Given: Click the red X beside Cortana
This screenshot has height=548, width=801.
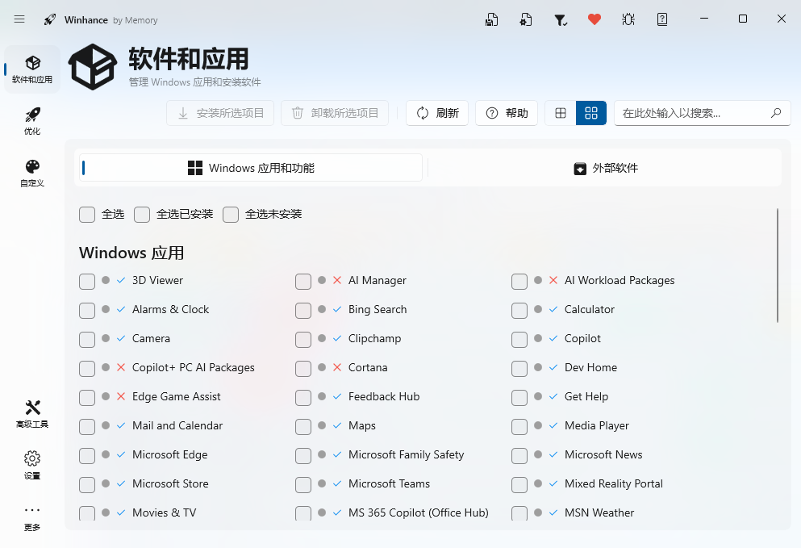Looking at the screenshot, I should (x=337, y=367).
